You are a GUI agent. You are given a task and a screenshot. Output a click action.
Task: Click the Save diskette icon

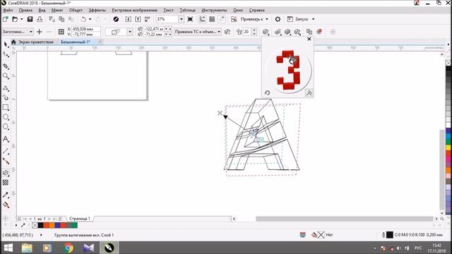30,19
